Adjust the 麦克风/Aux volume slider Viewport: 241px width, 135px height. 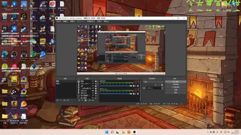[116, 94]
